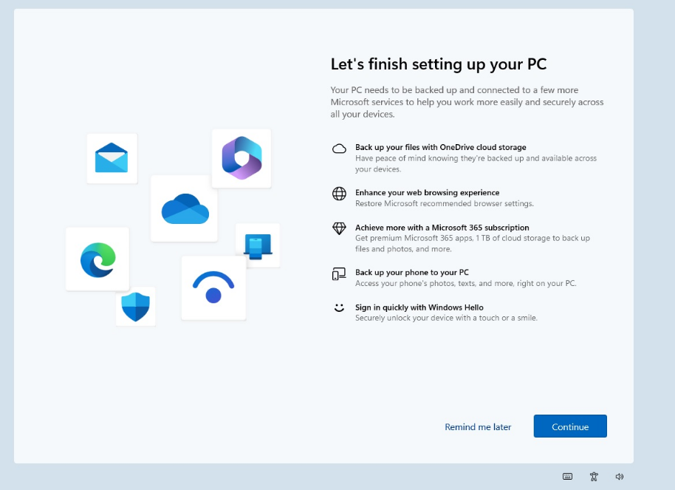Click the 'Let's finish setting up your PC' title
Screen dimensions: 675x490
pos(439,64)
